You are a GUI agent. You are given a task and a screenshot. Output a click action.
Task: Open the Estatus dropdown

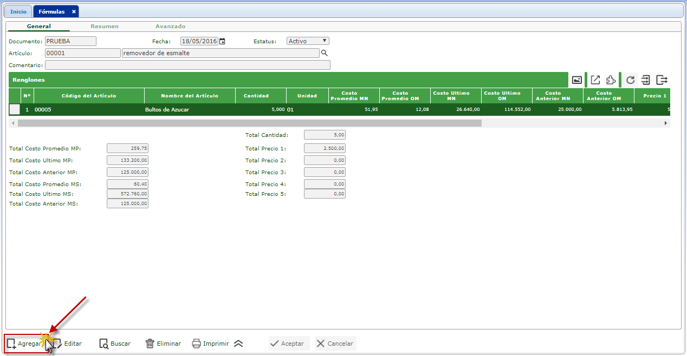click(308, 41)
